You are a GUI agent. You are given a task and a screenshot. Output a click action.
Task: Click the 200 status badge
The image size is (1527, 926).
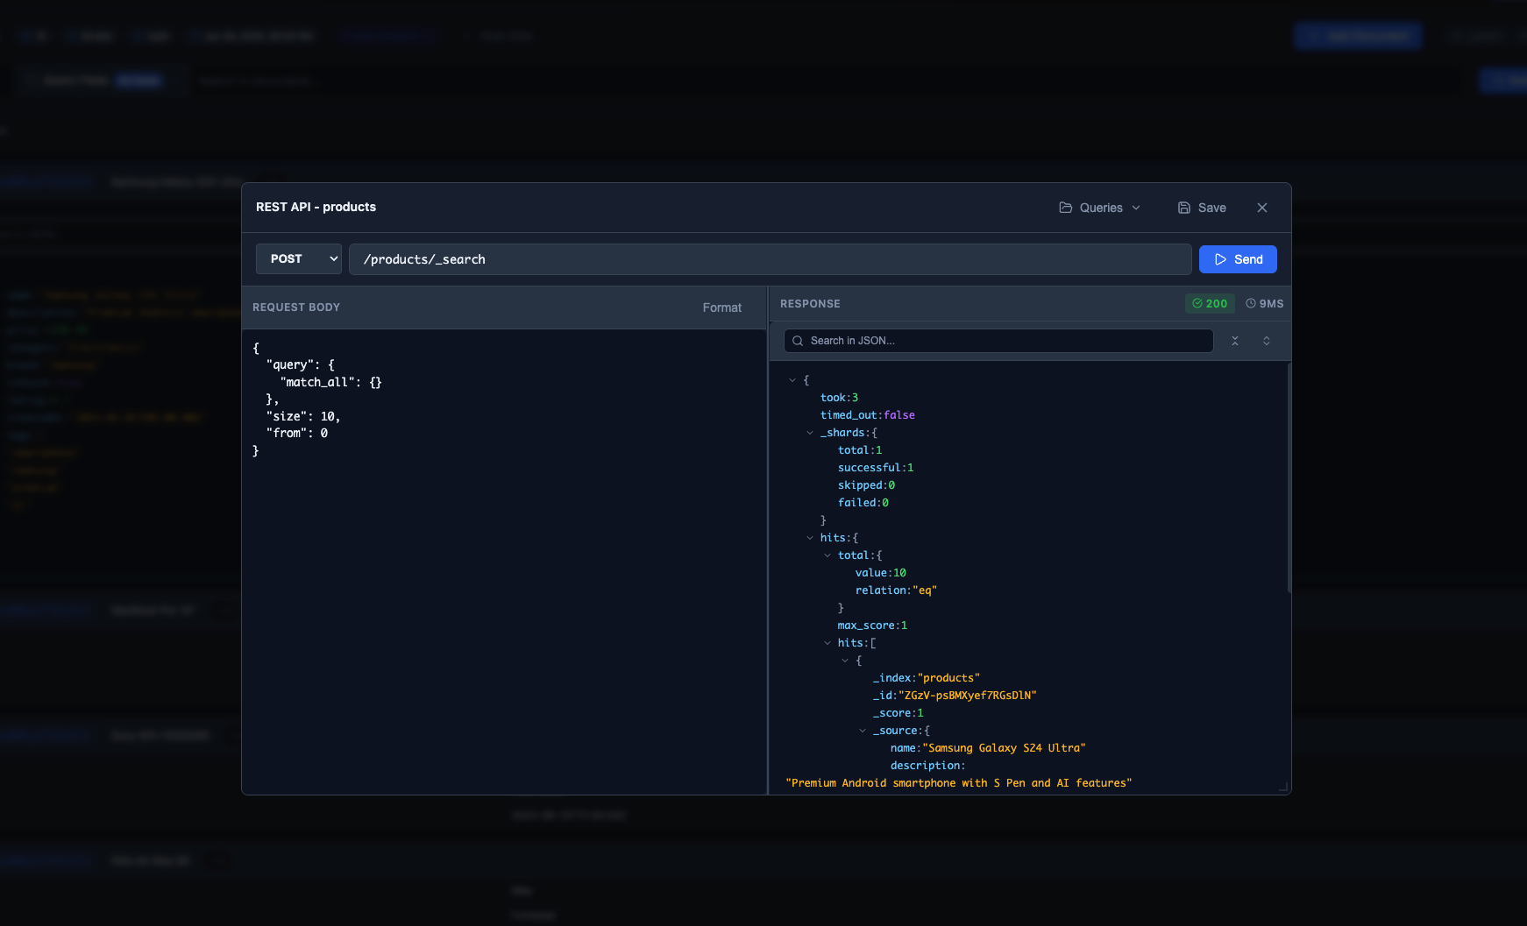click(1210, 303)
